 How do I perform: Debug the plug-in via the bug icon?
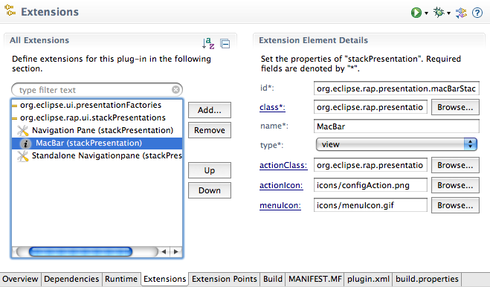click(x=439, y=13)
